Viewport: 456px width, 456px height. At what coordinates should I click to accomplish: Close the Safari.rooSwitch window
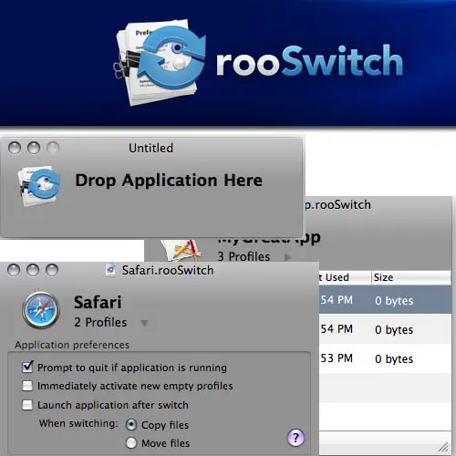14,270
